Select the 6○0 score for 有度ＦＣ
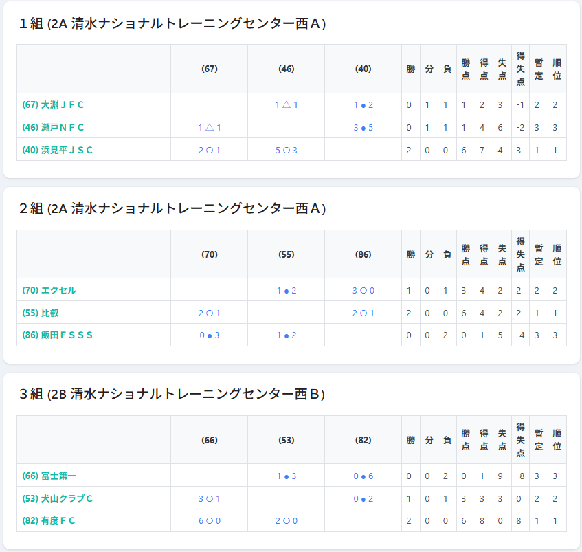Image resolution: width=582 pixels, height=552 pixels. pyautogui.click(x=210, y=521)
